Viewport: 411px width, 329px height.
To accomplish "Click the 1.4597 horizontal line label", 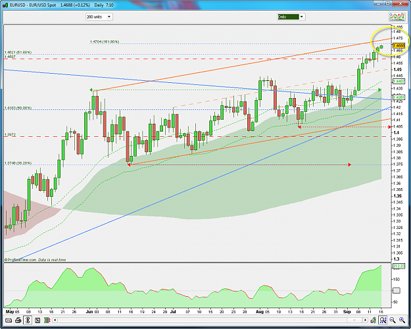I will coord(10,57).
